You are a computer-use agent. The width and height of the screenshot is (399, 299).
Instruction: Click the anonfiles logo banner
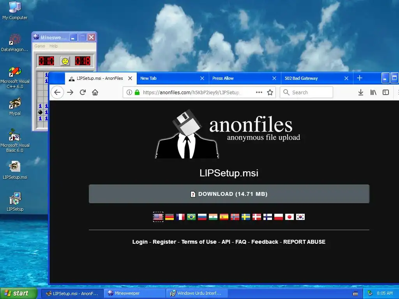[228, 134]
